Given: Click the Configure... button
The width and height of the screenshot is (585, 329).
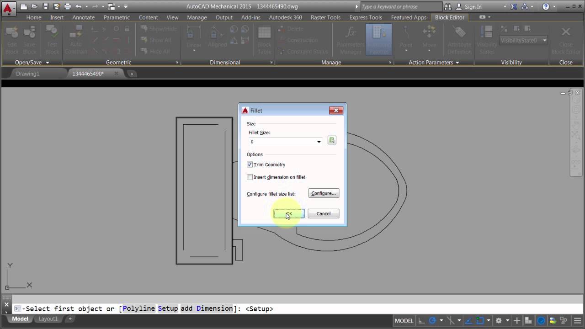Looking at the screenshot, I should point(324,193).
